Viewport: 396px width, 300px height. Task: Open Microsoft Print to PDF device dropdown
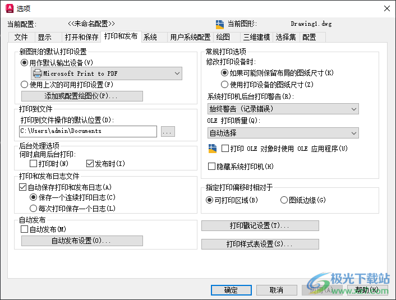click(107, 73)
